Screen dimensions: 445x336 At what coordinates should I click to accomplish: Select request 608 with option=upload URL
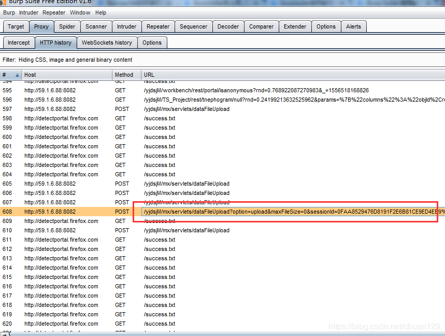click(223, 212)
